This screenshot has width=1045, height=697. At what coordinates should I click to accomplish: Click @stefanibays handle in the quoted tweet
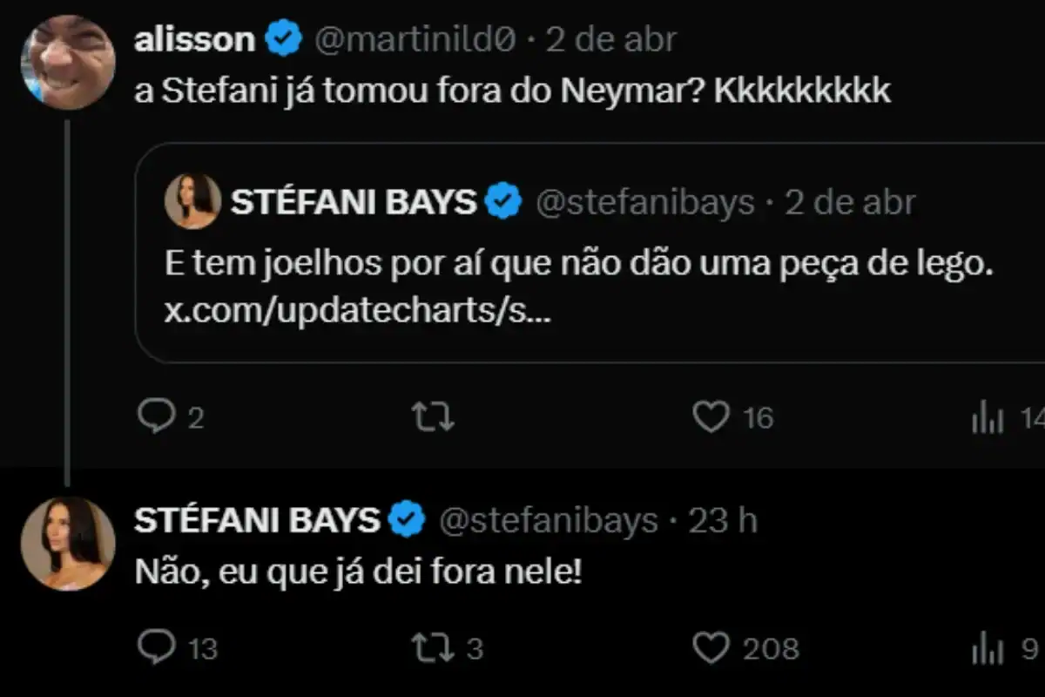click(x=644, y=202)
